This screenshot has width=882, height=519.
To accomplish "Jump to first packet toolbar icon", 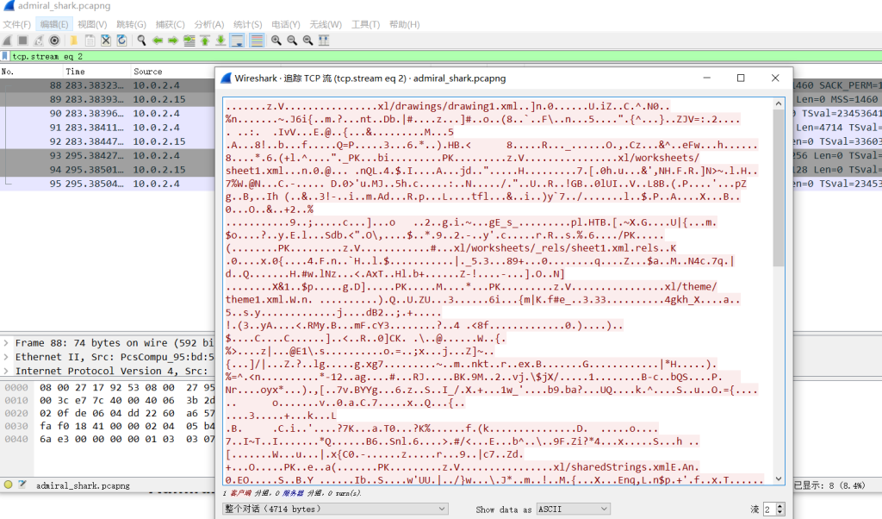I will pyautogui.click(x=205, y=41).
